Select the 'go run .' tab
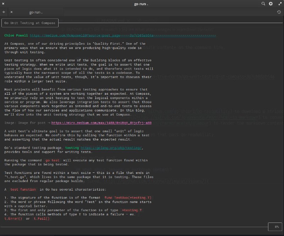The image size is (284, 236). coord(36,12)
